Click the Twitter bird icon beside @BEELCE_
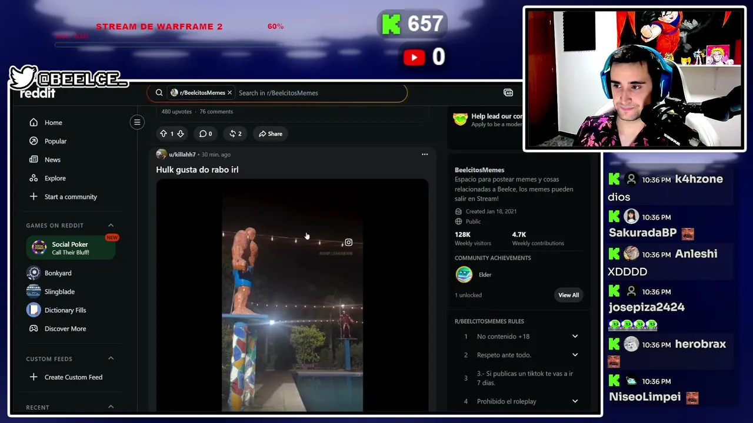Viewport: 753px width, 423px height. [x=23, y=77]
